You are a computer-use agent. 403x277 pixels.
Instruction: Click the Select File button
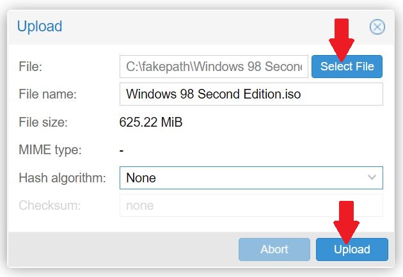click(347, 67)
